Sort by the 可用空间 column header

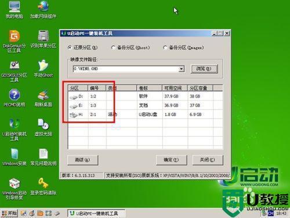click(x=175, y=88)
